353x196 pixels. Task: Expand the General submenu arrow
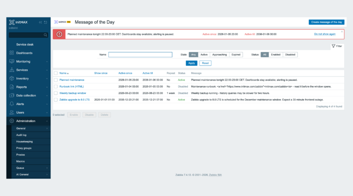click(x=47, y=129)
